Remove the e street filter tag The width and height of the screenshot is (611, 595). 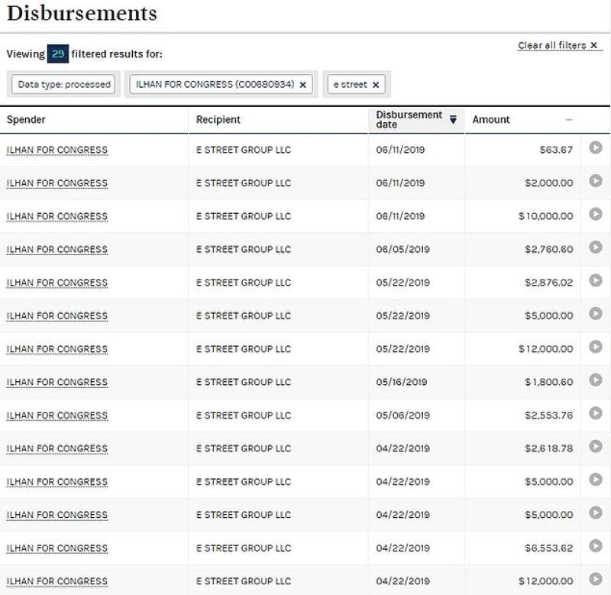pyautogui.click(x=376, y=85)
